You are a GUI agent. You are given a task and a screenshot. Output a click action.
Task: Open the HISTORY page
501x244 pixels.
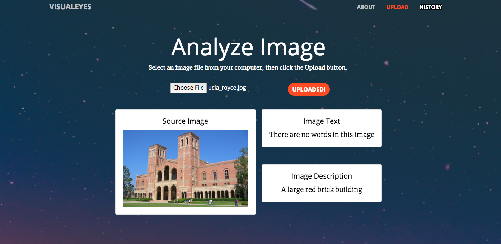pos(431,7)
